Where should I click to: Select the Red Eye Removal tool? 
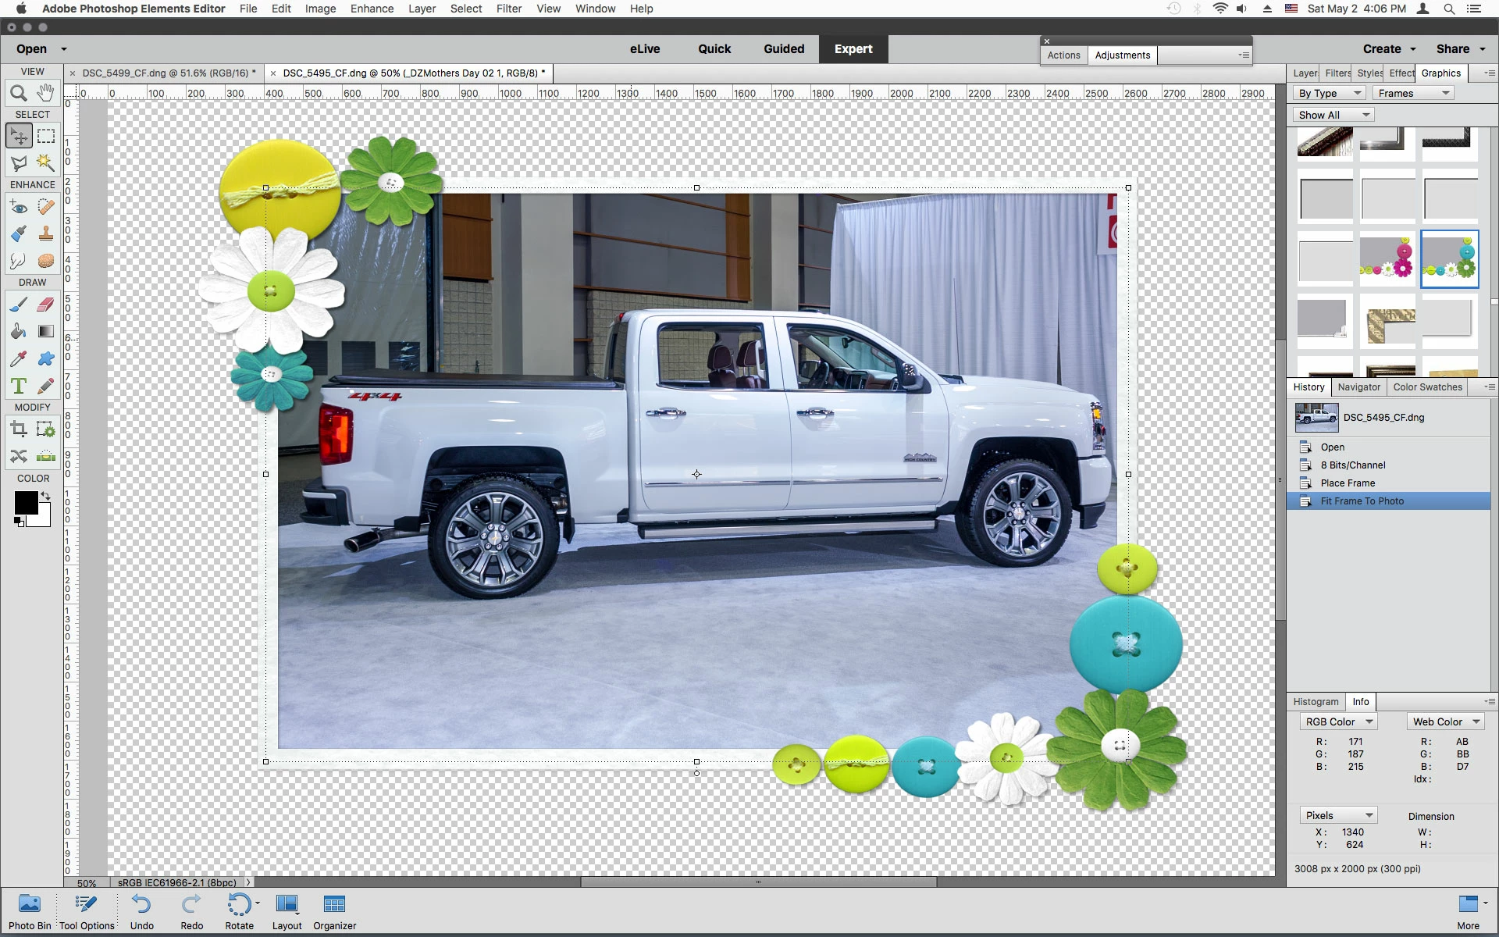[19, 207]
